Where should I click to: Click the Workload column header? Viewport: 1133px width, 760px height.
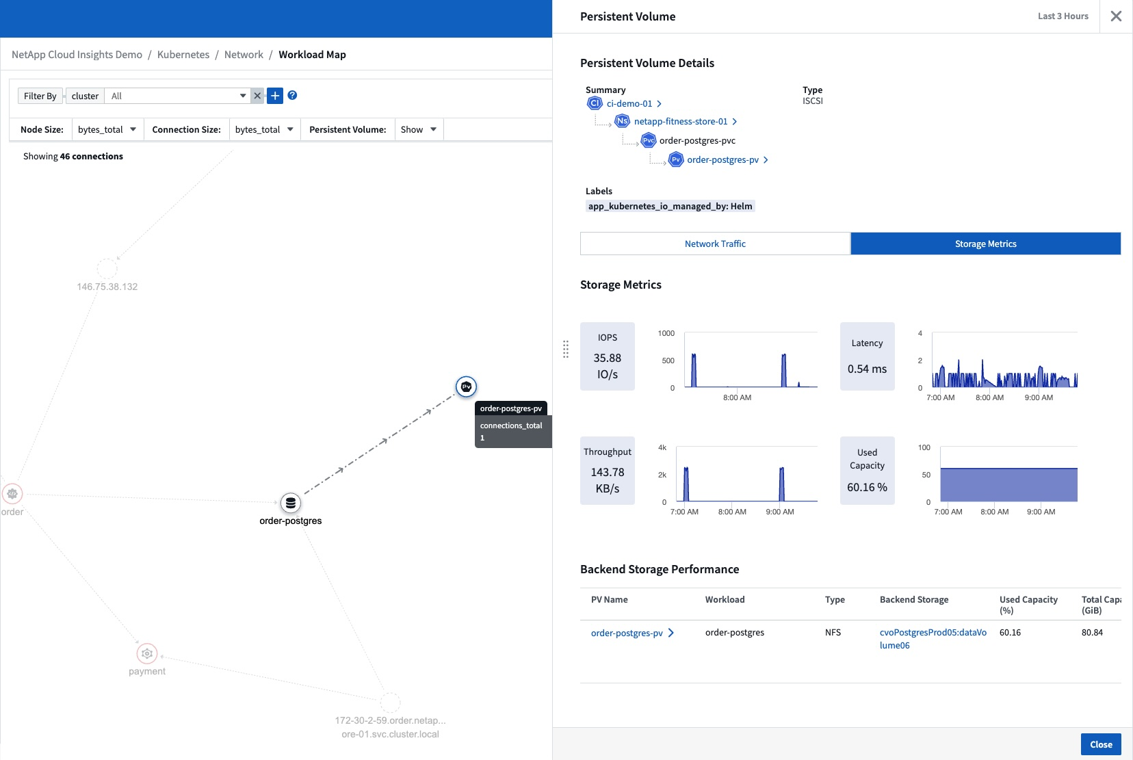click(725, 600)
